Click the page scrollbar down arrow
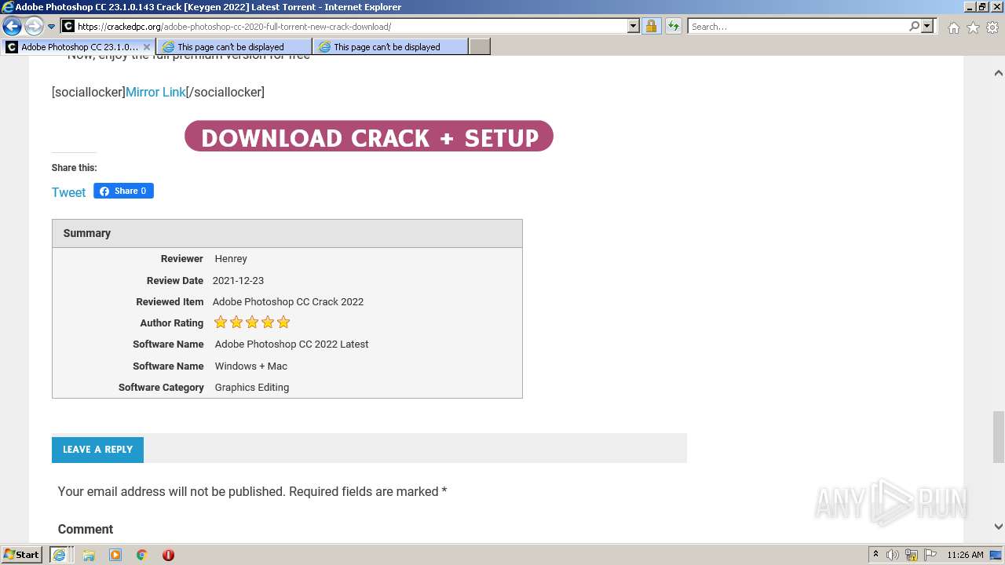The width and height of the screenshot is (1005, 565). tap(998, 527)
